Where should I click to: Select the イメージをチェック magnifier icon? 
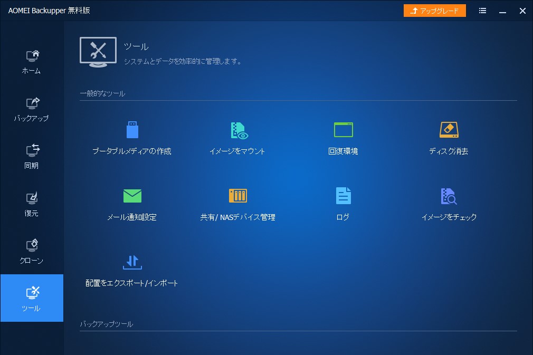click(x=449, y=195)
